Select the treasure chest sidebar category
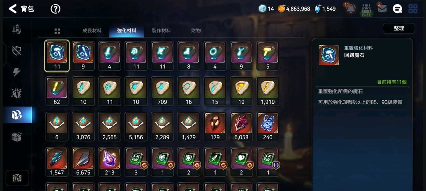 point(17,137)
